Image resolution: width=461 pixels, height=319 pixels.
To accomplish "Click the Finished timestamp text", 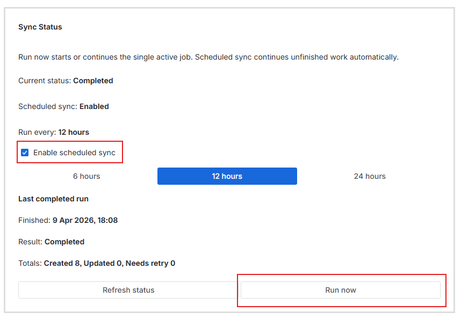I will coord(67,220).
